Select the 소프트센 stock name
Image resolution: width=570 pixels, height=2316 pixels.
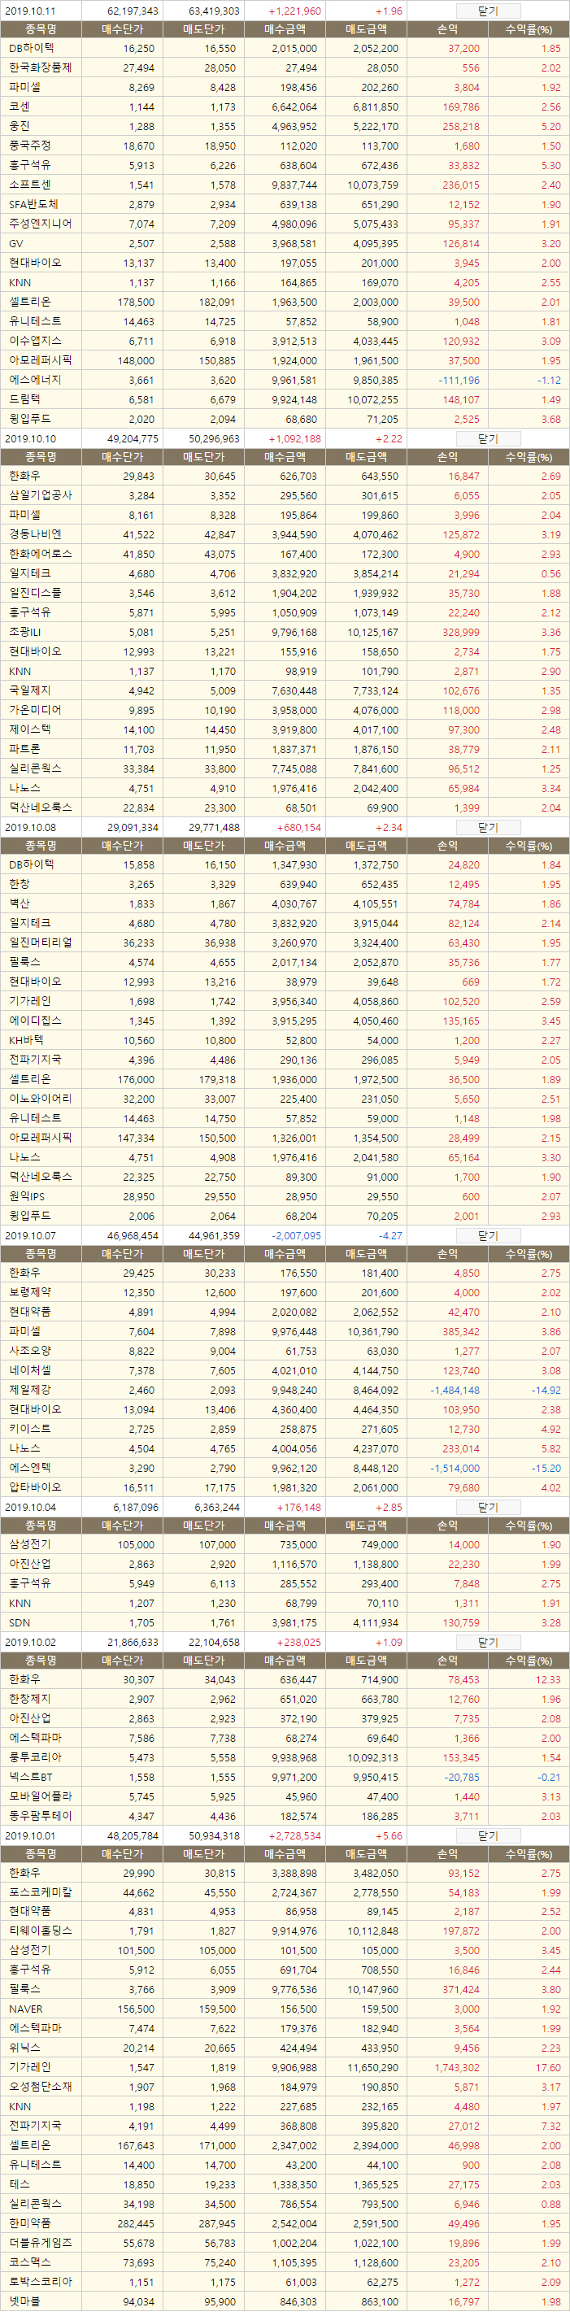coord(29,185)
